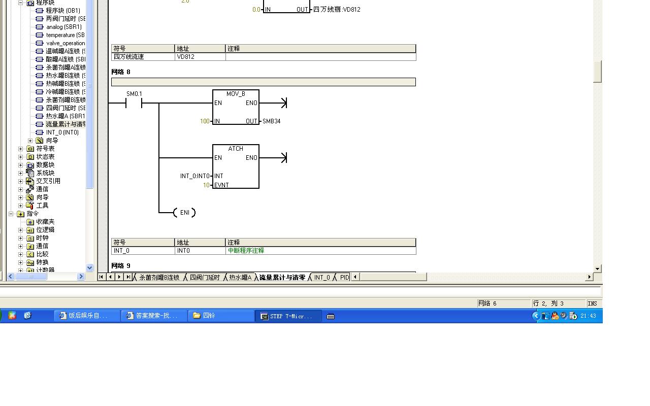Click the 符号表 folder icon
The image size is (650, 406).
point(30,149)
